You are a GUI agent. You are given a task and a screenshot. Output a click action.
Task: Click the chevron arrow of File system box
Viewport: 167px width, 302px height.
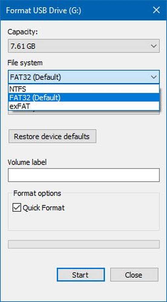point(153,77)
